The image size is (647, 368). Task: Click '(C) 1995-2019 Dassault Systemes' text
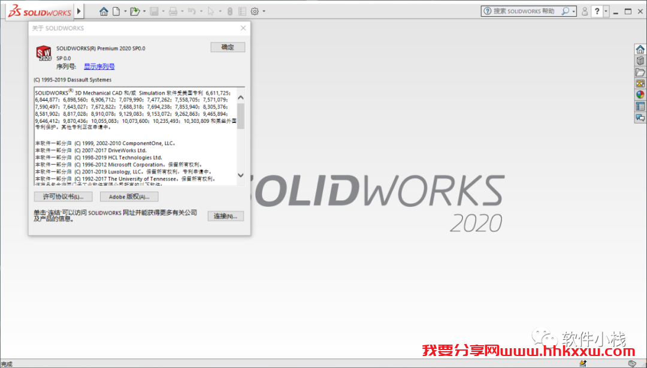[x=72, y=80]
